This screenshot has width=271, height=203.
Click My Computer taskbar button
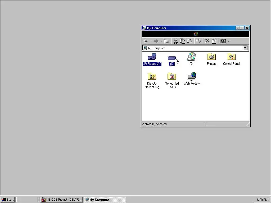tap(105, 200)
